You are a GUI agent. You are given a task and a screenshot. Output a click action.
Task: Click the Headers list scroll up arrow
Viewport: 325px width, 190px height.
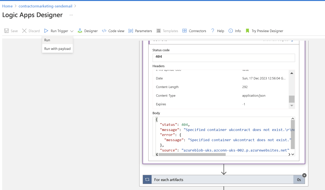point(292,73)
